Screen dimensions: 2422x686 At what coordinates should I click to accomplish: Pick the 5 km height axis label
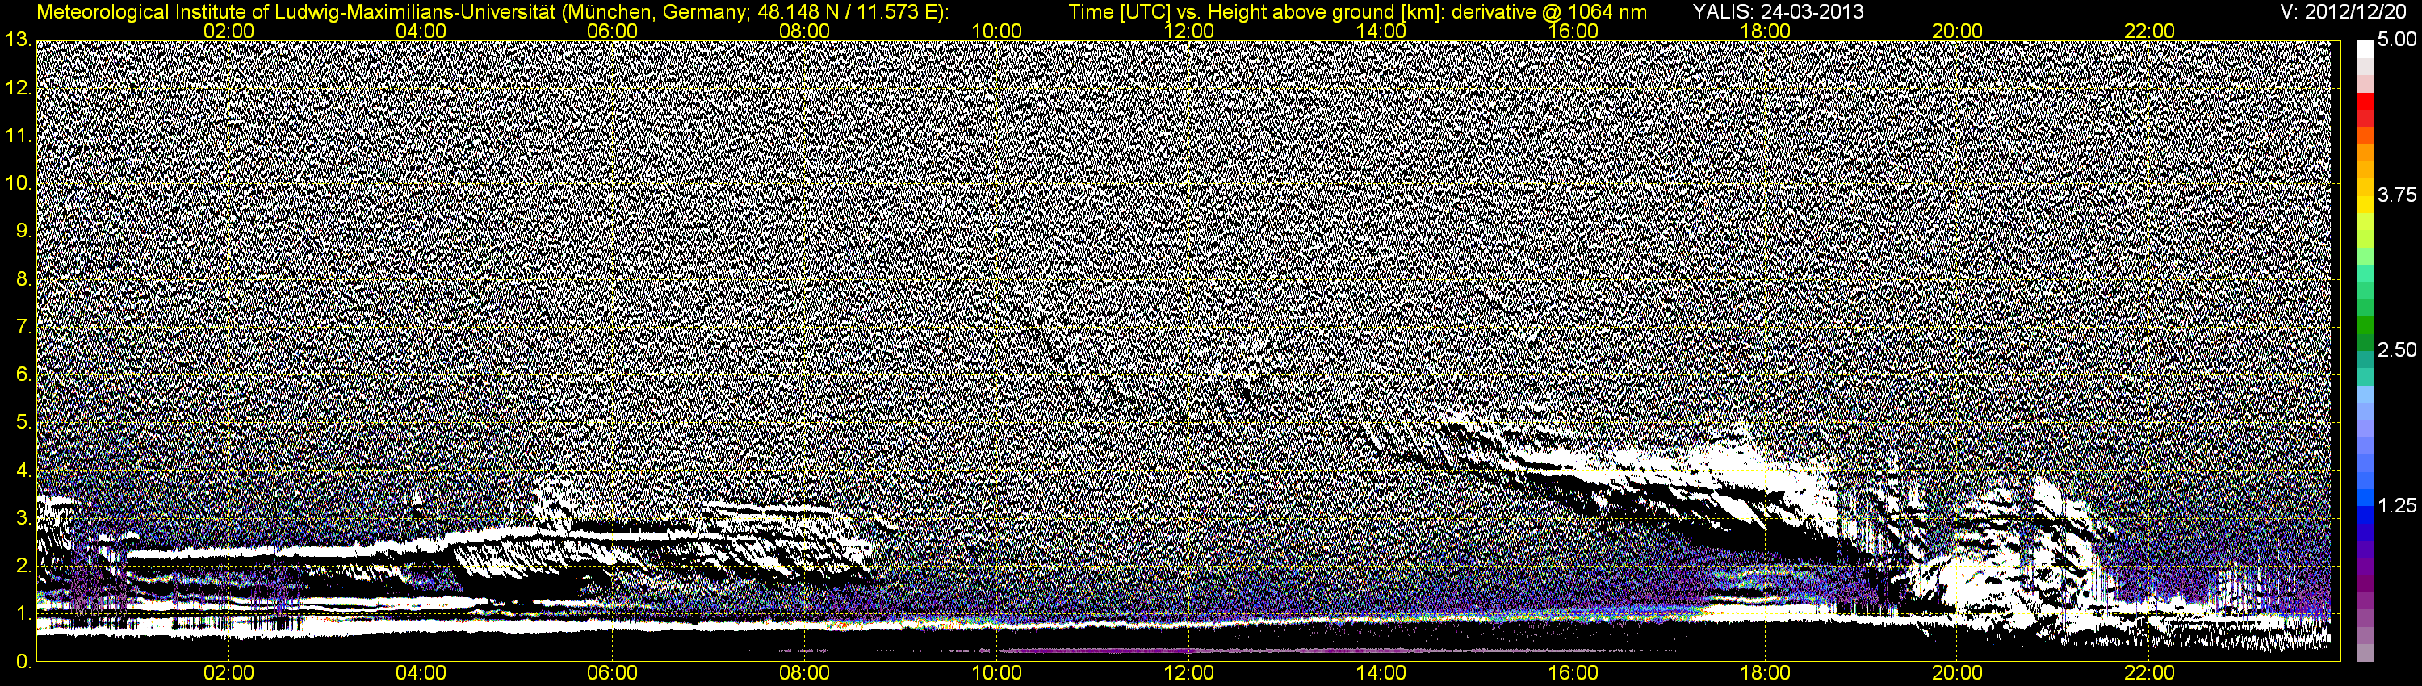[23, 423]
